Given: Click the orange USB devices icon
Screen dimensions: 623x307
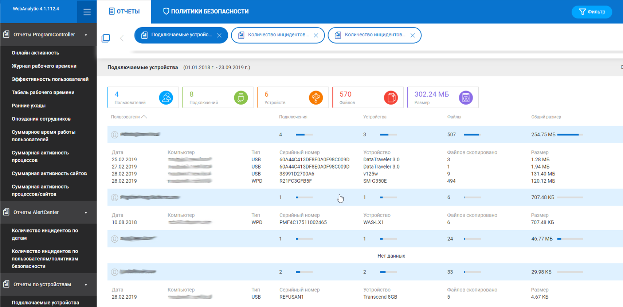Looking at the screenshot, I should coord(316,98).
